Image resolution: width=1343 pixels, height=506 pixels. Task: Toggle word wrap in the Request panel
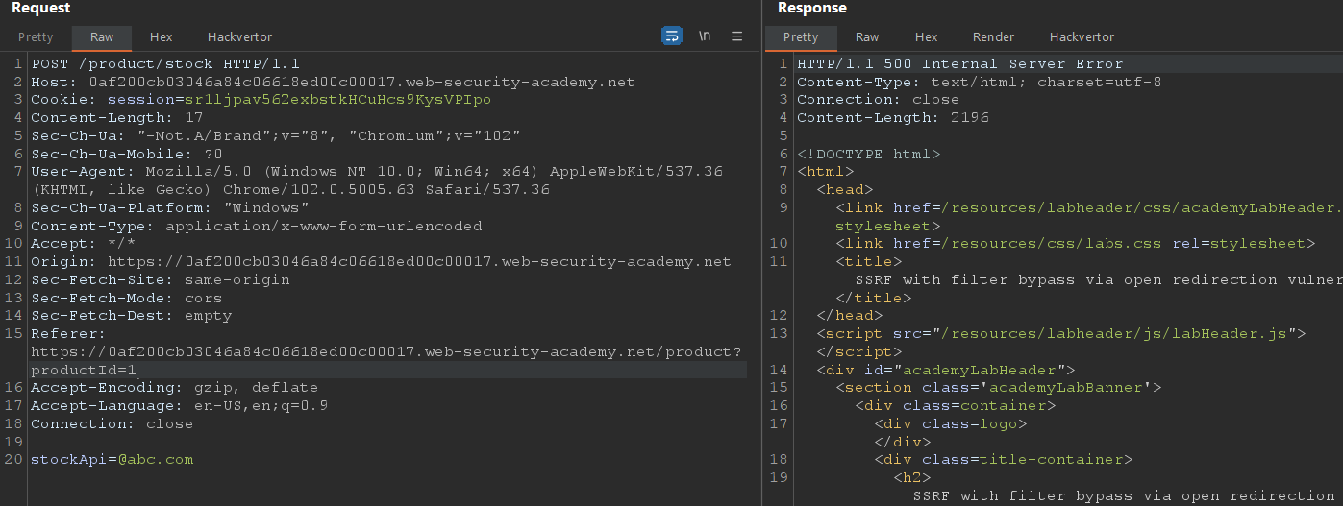[x=671, y=36]
